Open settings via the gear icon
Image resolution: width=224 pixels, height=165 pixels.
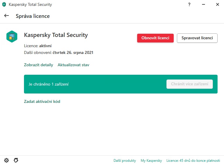[6, 160]
